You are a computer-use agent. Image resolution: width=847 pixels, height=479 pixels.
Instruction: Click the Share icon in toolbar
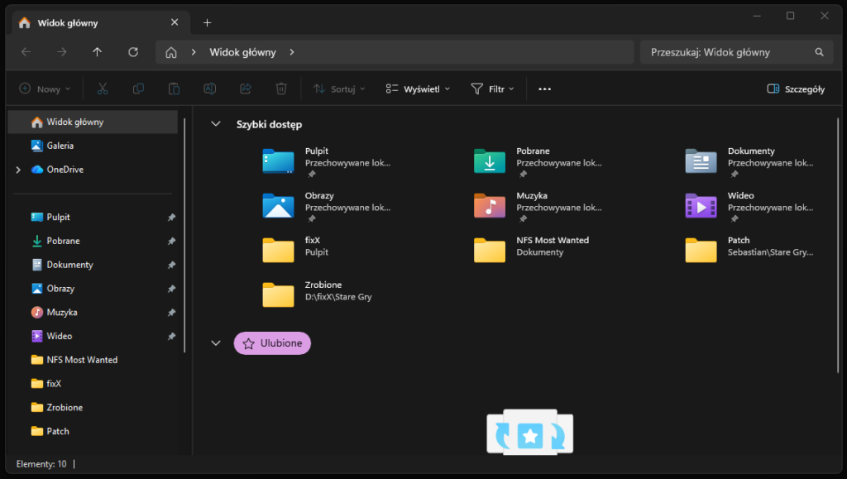246,89
